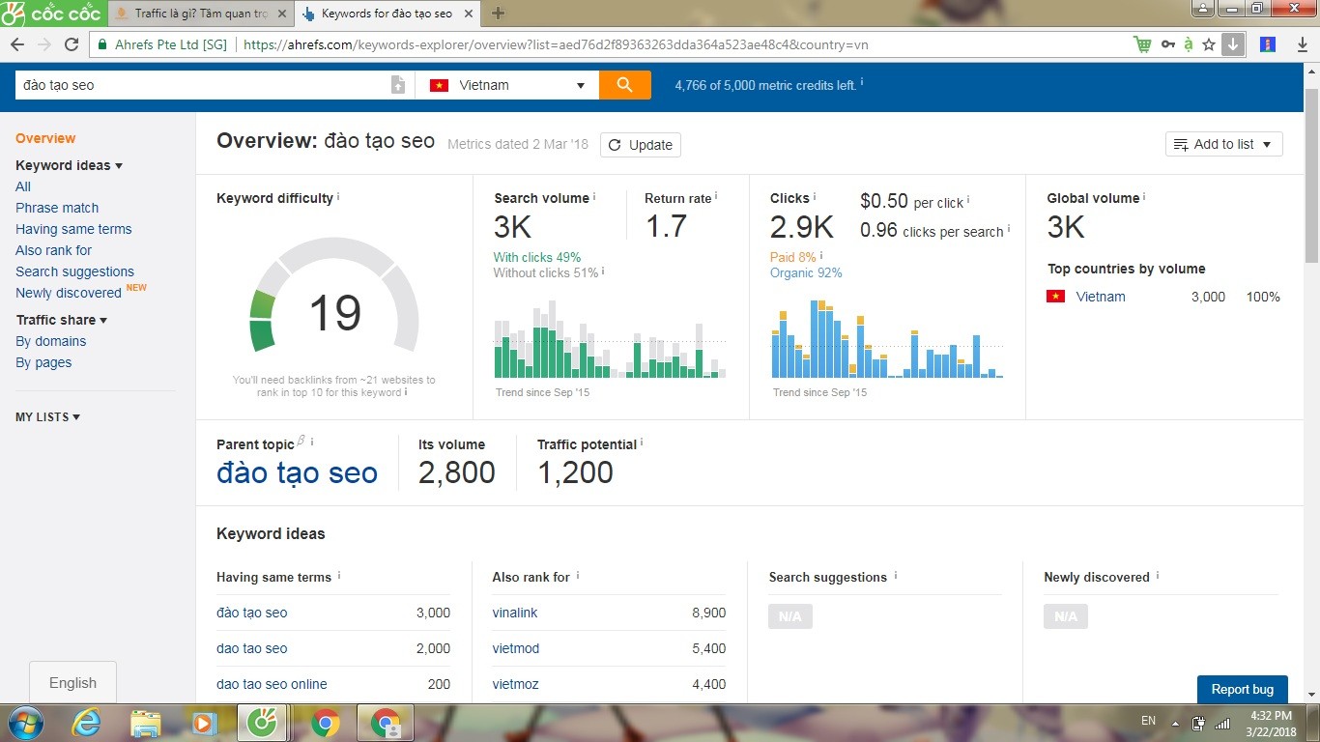Screen dimensions: 1320x742
Task: Open Google Chrome from the taskbar
Action: pos(326,723)
